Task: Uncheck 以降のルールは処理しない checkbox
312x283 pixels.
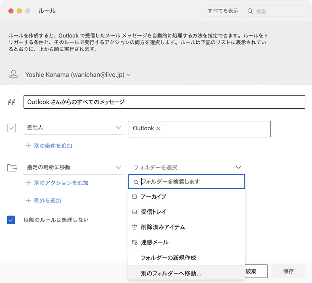Action: tap(11, 219)
